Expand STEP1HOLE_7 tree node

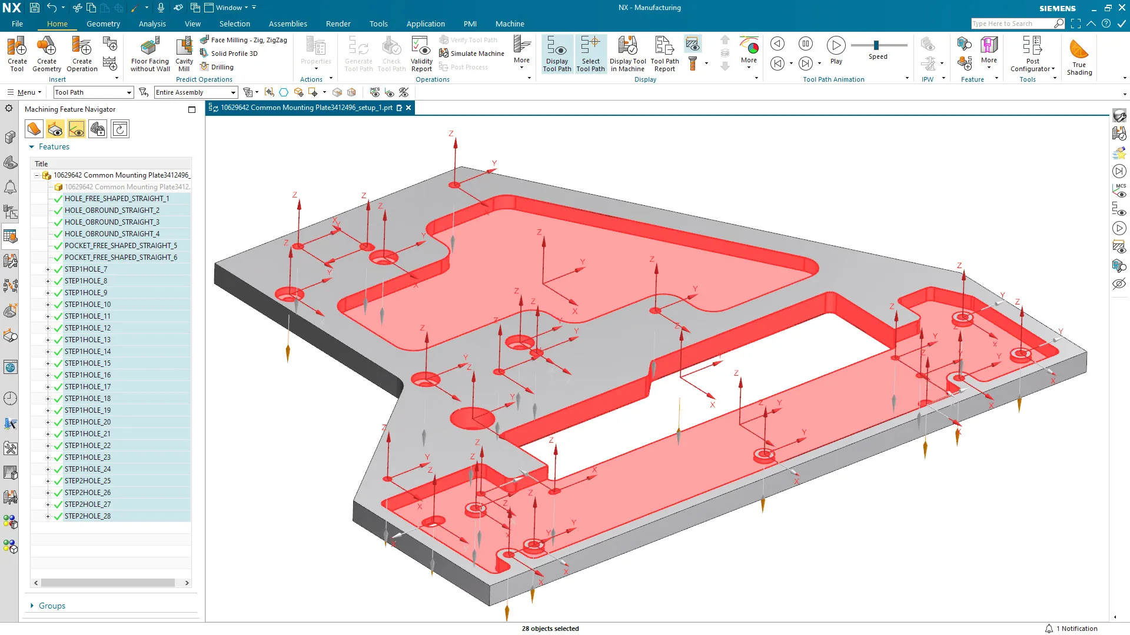48,269
